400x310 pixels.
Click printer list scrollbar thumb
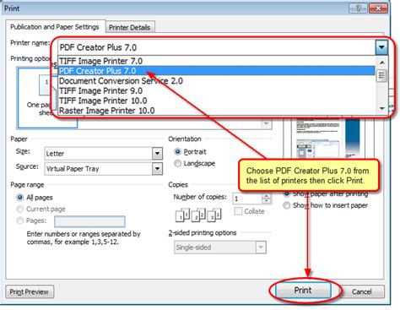pos(381,75)
